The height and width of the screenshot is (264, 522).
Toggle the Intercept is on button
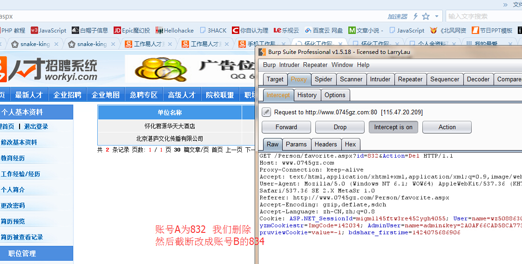(393, 127)
